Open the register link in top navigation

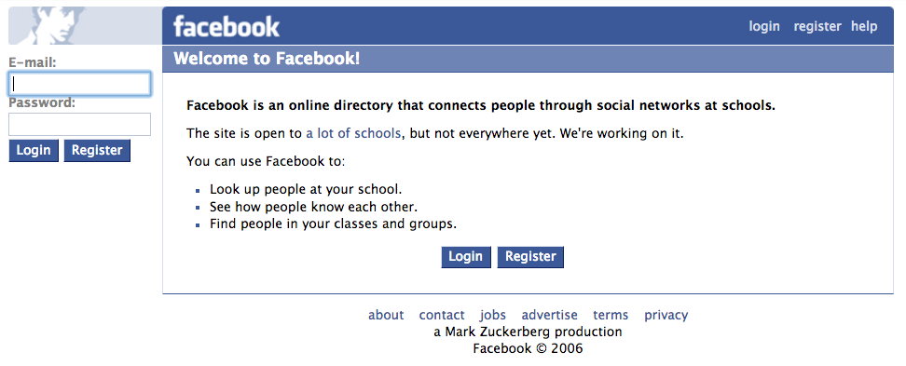click(x=817, y=26)
